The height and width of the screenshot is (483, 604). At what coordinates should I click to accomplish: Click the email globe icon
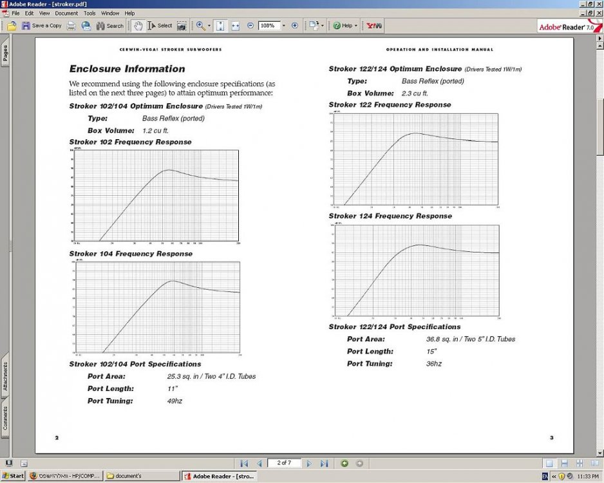pyautogui.click(x=86, y=26)
